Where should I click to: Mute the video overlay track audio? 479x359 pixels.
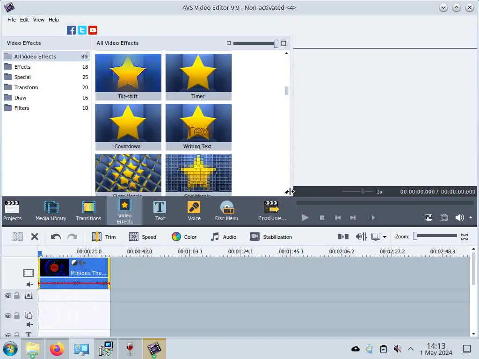click(x=29, y=324)
